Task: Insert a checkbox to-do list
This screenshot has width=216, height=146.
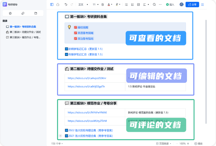Action: tap(138, 5)
